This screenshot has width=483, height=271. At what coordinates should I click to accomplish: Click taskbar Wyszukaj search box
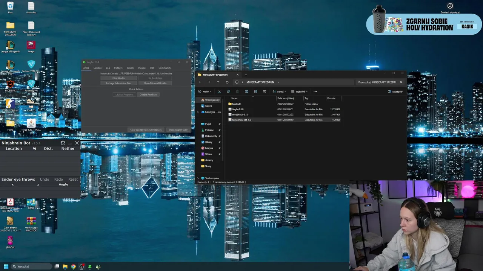click(x=32, y=266)
